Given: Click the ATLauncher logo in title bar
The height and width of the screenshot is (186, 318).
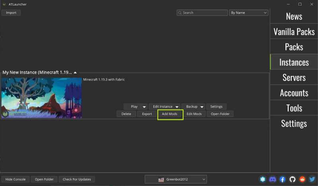Looking at the screenshot, I should click(4, 4).
